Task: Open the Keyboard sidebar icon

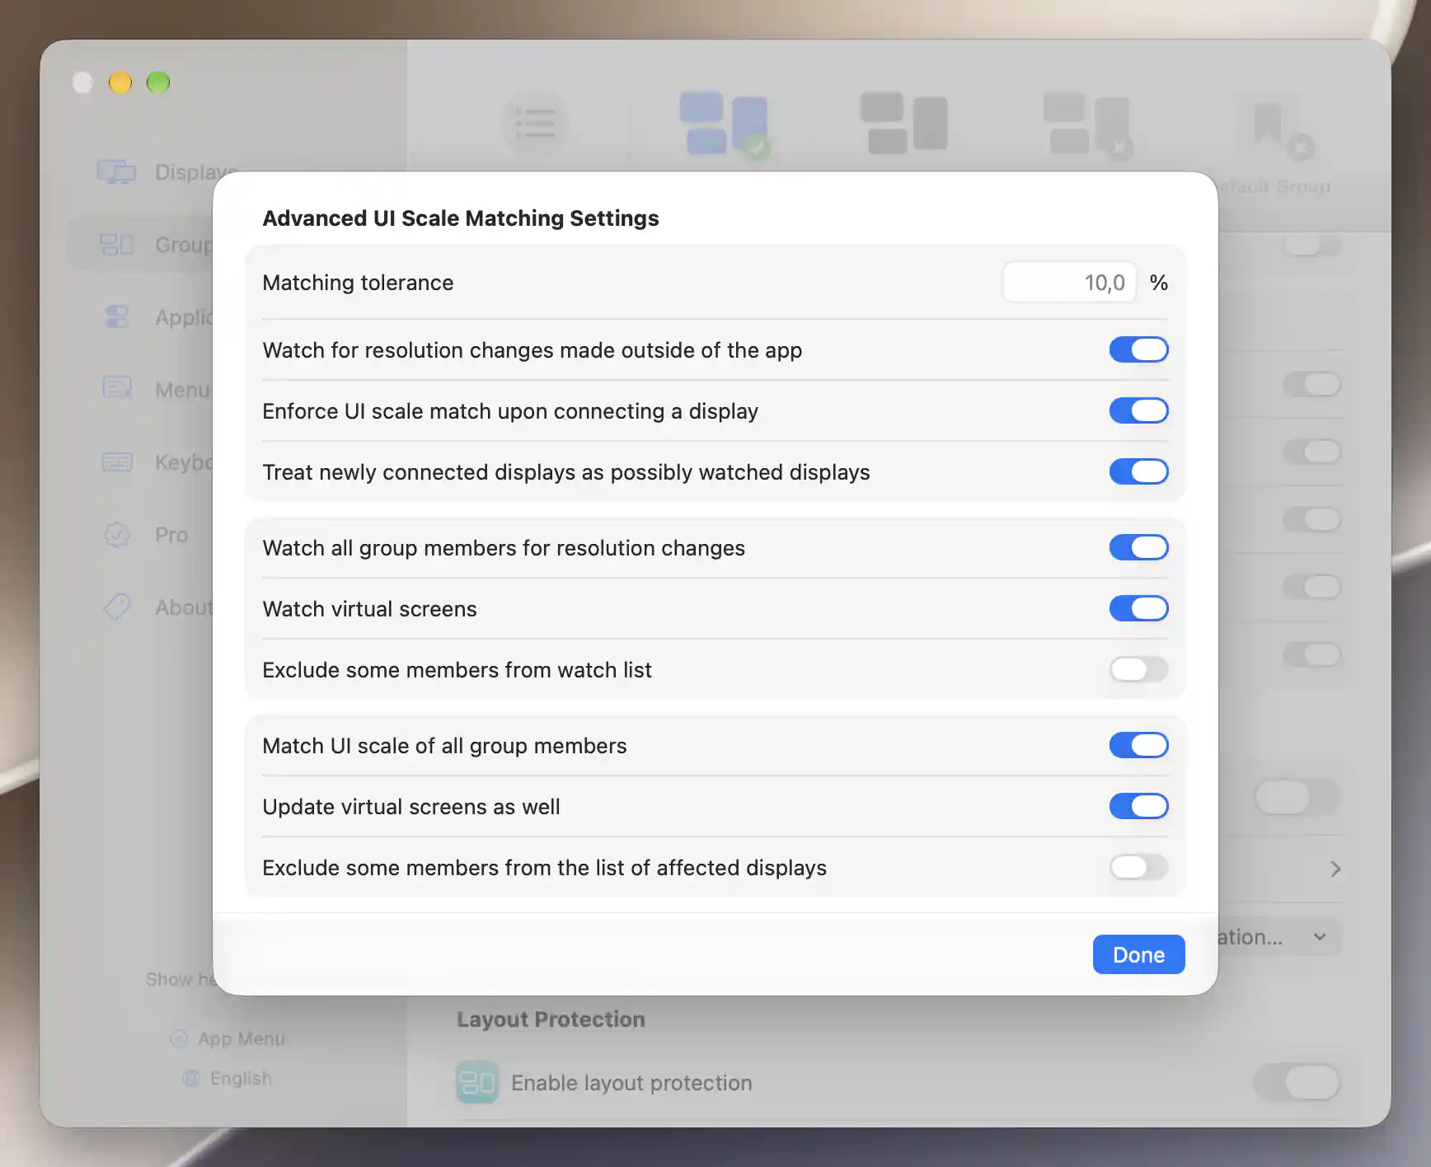Action: point(116,462)
